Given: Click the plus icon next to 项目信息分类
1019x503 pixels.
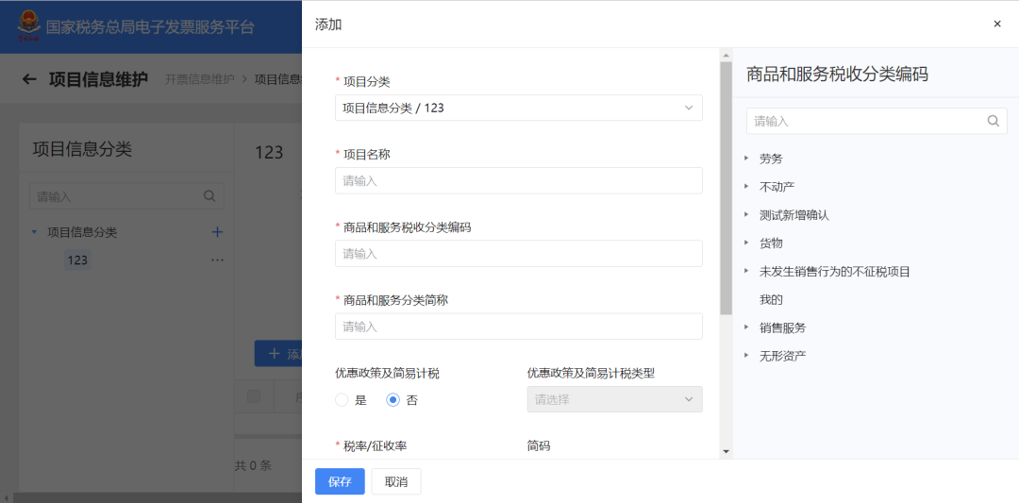Looking at the screenshot, I should 217,232.
